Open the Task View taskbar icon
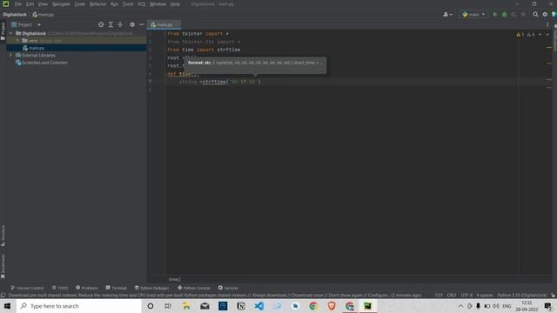The image size is (557, 313). 168,306
